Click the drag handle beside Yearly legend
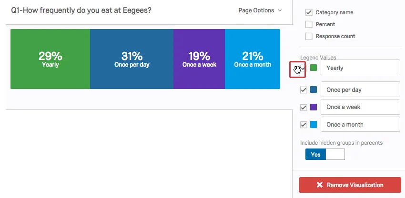 pyautogui.click(x=297, y=70)
